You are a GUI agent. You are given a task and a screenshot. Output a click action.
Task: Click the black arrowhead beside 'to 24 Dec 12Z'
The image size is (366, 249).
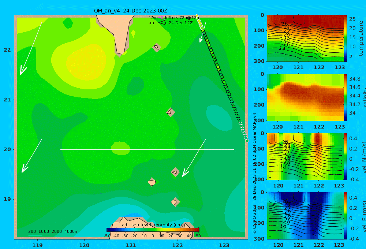point(161,23)
